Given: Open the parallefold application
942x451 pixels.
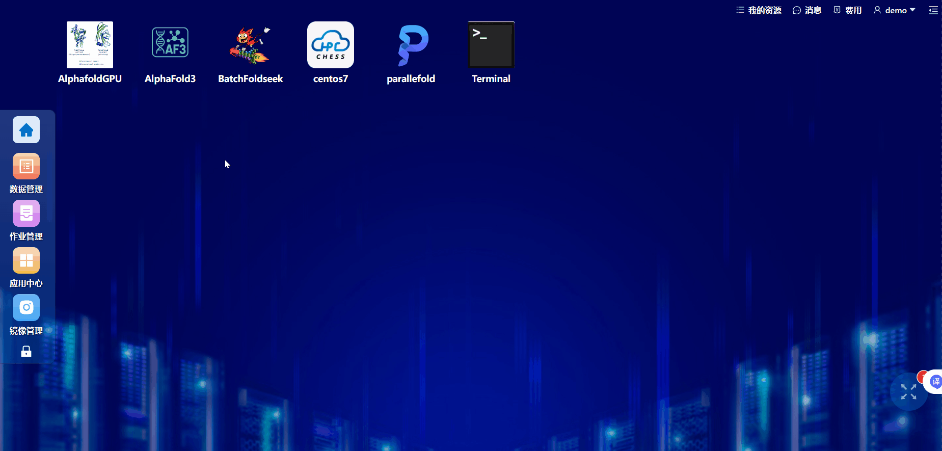Looking at the screenshot, I should point(411,45).
